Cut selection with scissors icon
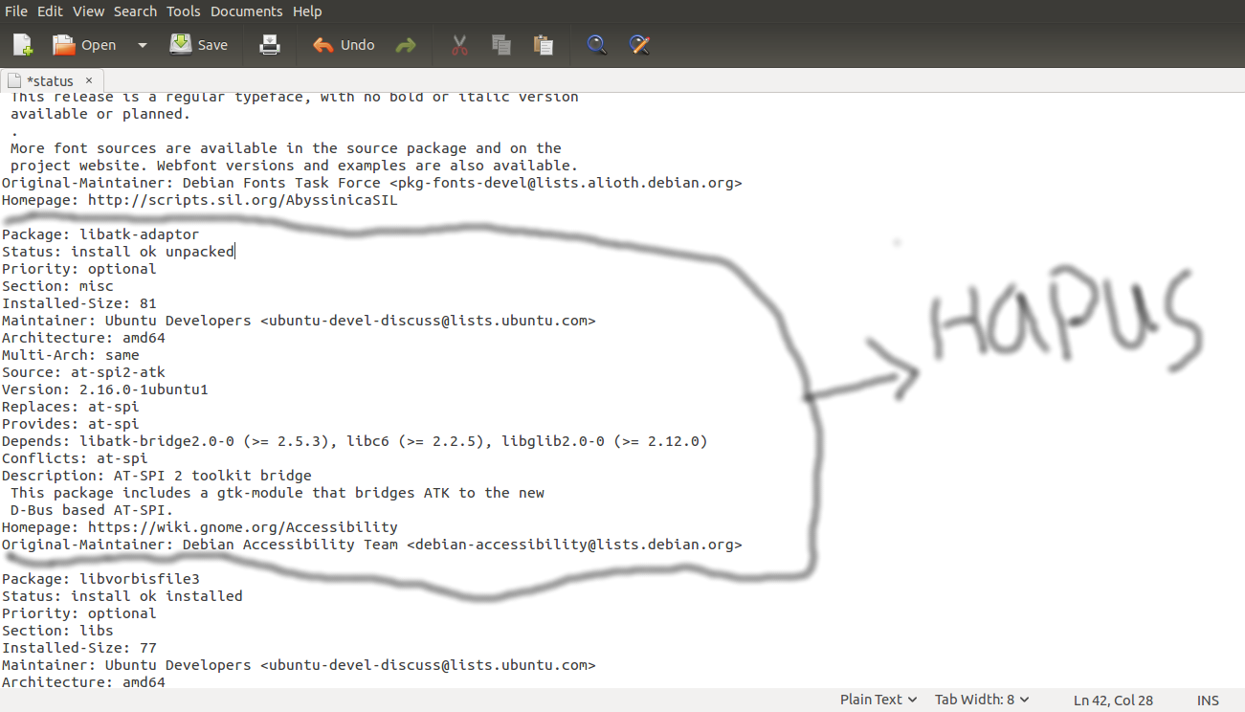Image resolution: width=1245 pixels, height=712 pixels. click(459, 45)
